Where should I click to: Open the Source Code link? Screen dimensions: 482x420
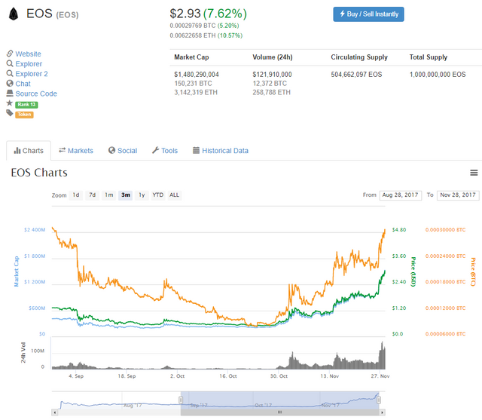[36, 94]
